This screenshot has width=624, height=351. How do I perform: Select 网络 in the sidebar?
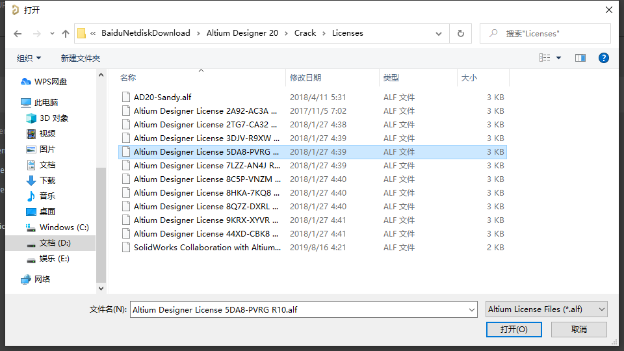point(35,279)
